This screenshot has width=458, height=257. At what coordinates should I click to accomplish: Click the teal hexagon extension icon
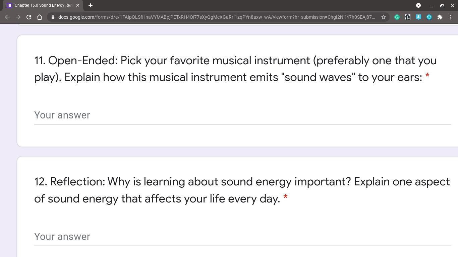[x=429, y=17]
